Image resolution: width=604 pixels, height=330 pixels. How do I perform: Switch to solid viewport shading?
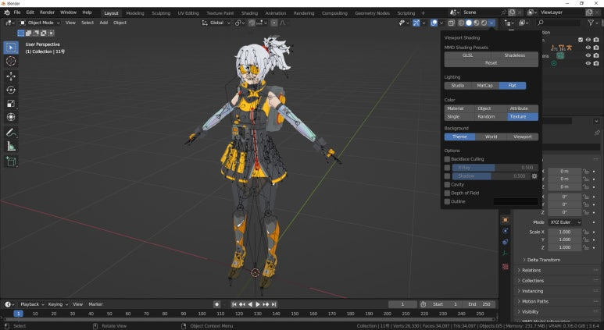(x=469, y=23)
